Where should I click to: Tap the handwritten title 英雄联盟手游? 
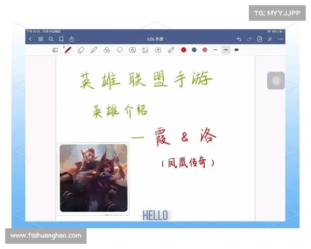[x=146, y=79]
